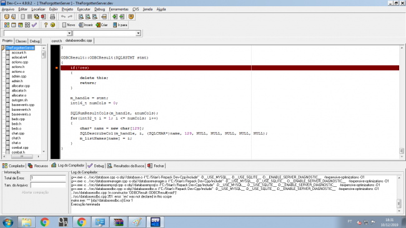Select chat.cpp in the project tree
The height and width of the screenshot is (228, 406).
(x=18, y=133)
